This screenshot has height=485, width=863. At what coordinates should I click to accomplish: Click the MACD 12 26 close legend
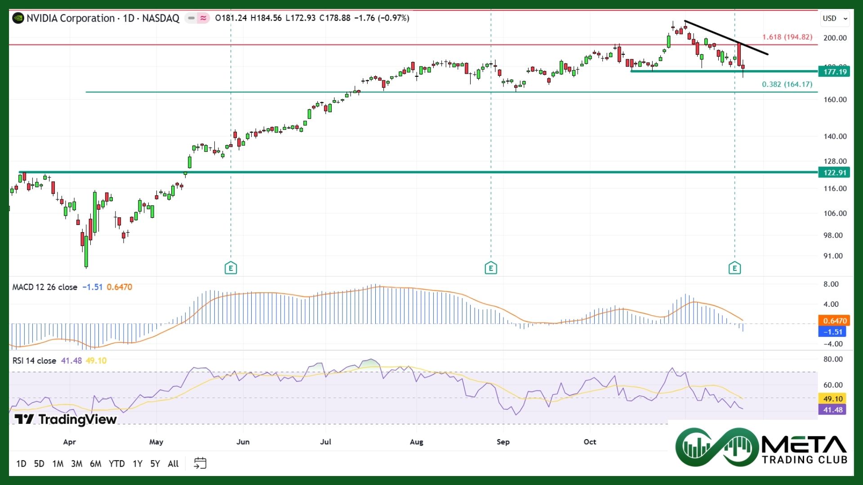[x=45, y=287]
